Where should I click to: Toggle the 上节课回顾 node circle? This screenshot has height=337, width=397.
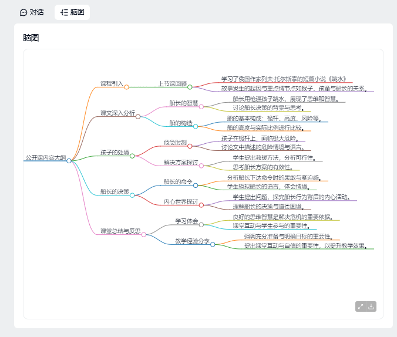190,87
